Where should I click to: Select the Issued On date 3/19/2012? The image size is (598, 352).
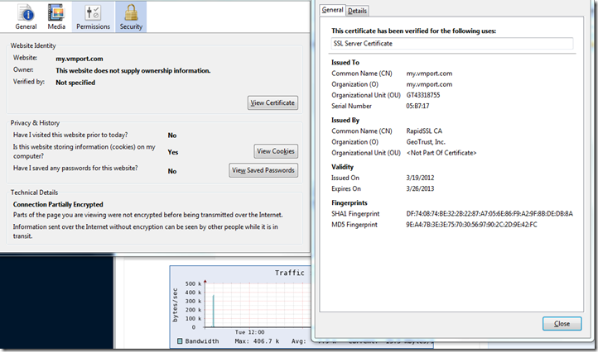point(420,178)
